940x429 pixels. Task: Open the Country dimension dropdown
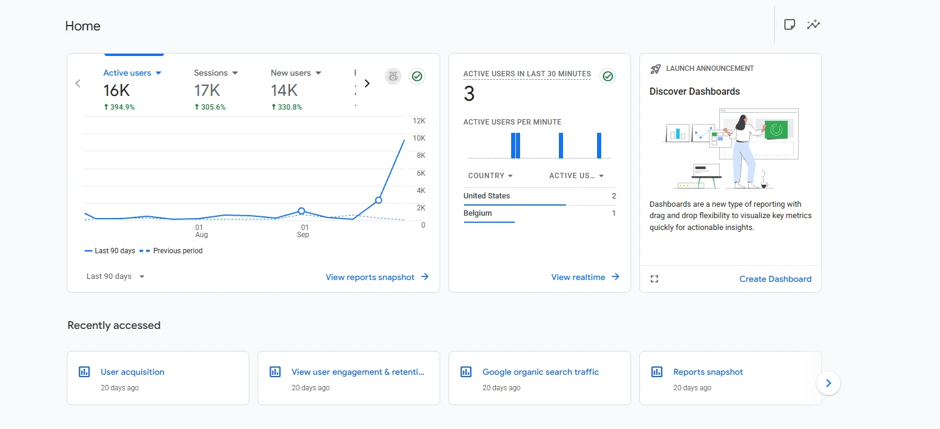(490, 176)
